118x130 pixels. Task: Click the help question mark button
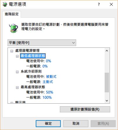(x=99, y=4)
